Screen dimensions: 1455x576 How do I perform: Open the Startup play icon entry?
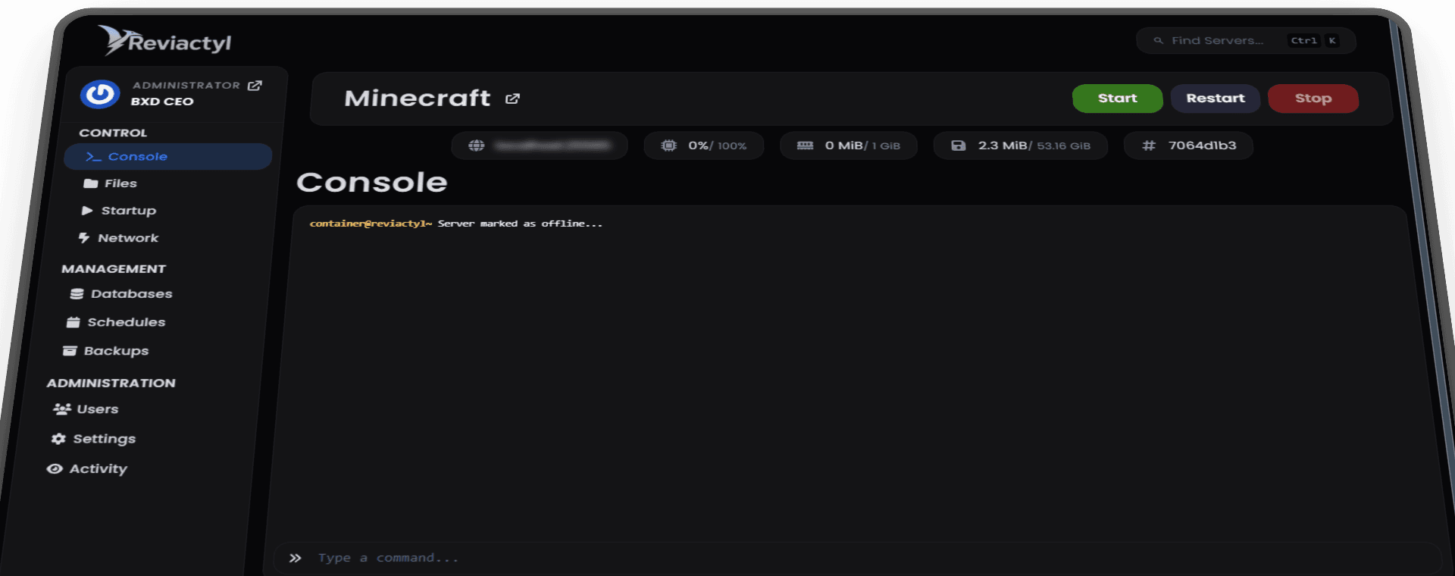click(87, 211)
